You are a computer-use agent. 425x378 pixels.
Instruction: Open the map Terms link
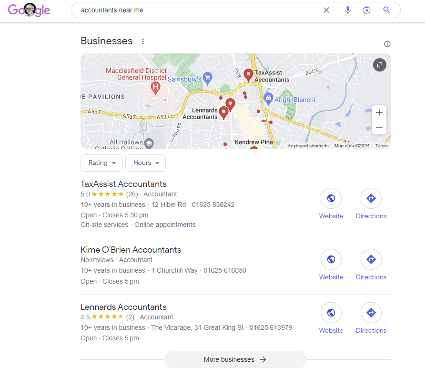(x=382, y=145)
